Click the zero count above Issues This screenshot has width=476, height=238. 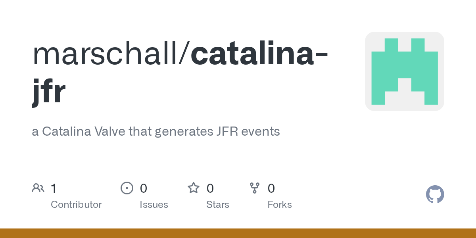pos(144,188)
